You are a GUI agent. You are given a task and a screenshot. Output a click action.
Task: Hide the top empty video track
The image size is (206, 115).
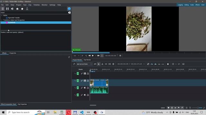pyautogui.click(x=85, y=73)
